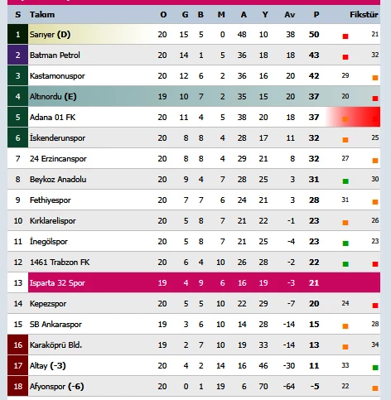Click the green fixture square in Beykoz Anadolu row
This screenshot has width=391, height=400.
click(x=345, y=181)
